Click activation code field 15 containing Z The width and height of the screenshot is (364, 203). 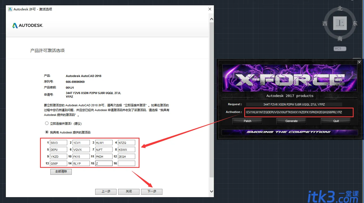[x=104, y=163]
